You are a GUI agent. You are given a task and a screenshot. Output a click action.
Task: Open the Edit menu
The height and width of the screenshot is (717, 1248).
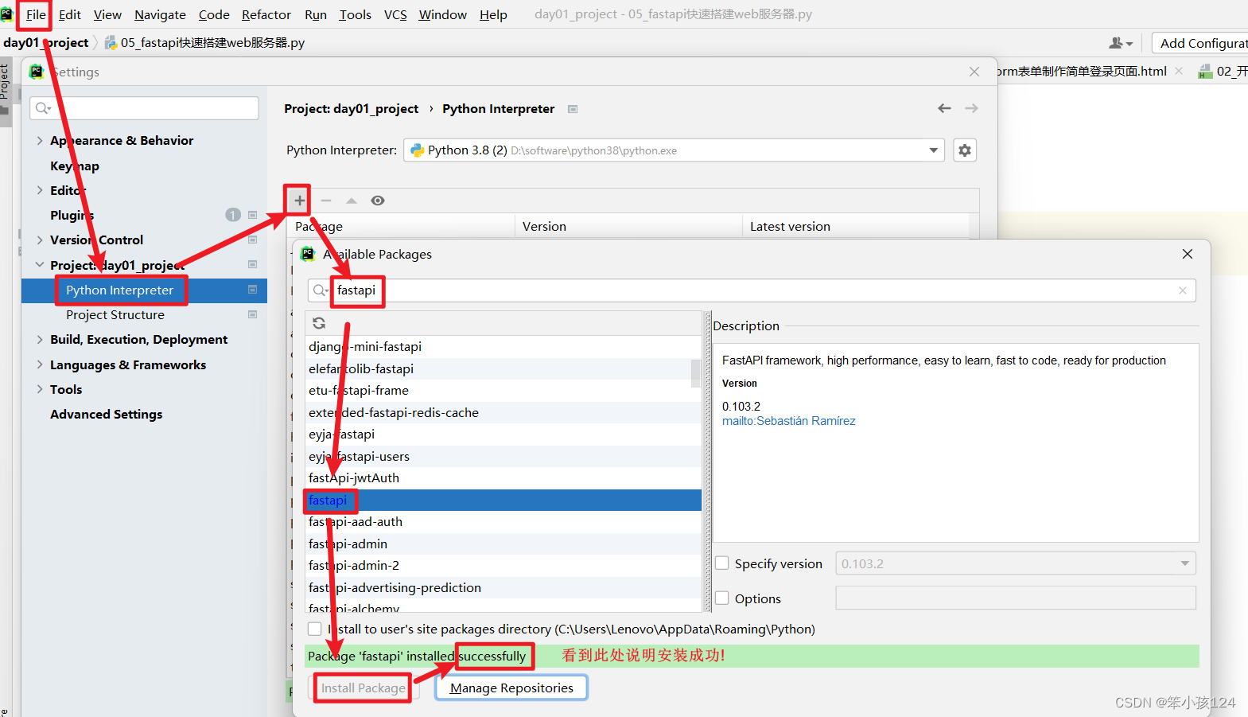70,14
